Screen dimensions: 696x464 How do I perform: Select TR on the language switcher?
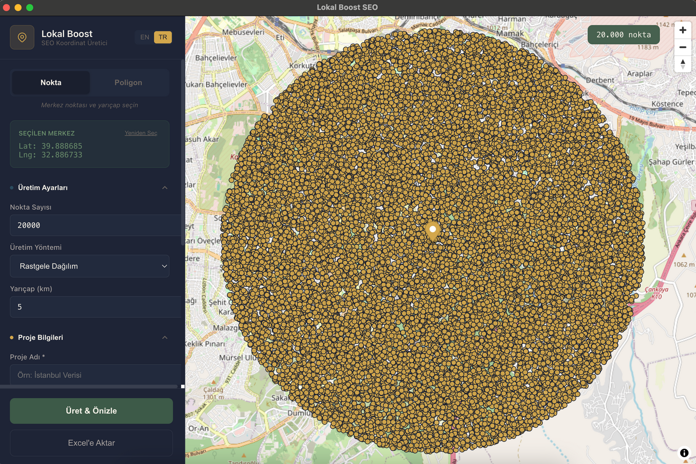pos(162,37)
